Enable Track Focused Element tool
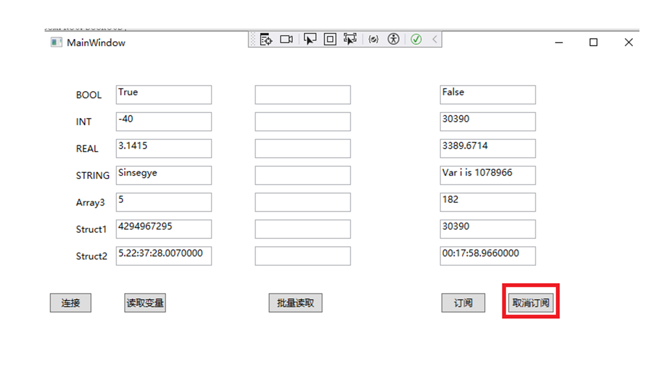The width and height of the screenshot is (658, 370). tap(350, 39)
